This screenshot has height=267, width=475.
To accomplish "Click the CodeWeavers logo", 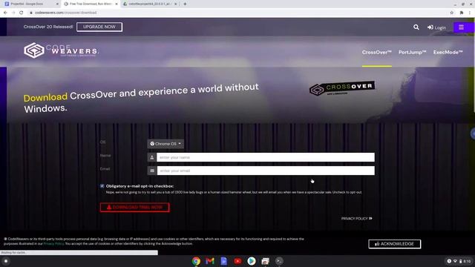I will [61, 50].
